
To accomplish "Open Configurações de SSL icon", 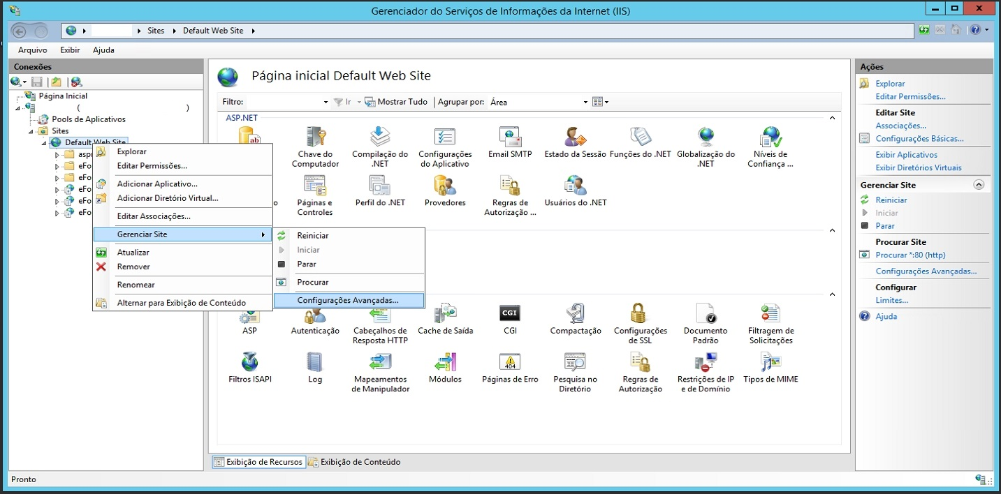I will (640, 314).
